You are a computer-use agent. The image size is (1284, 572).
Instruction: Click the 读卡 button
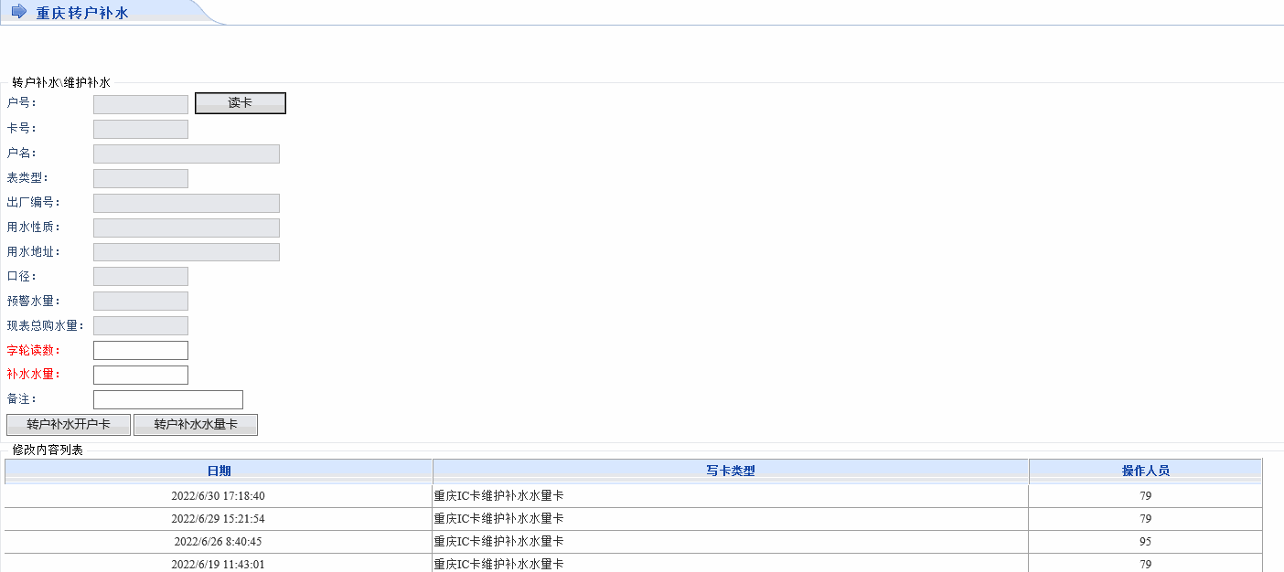click(241, 103)
